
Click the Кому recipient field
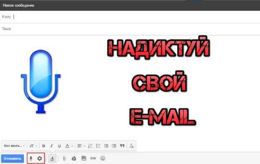click(x=130, y=17)
